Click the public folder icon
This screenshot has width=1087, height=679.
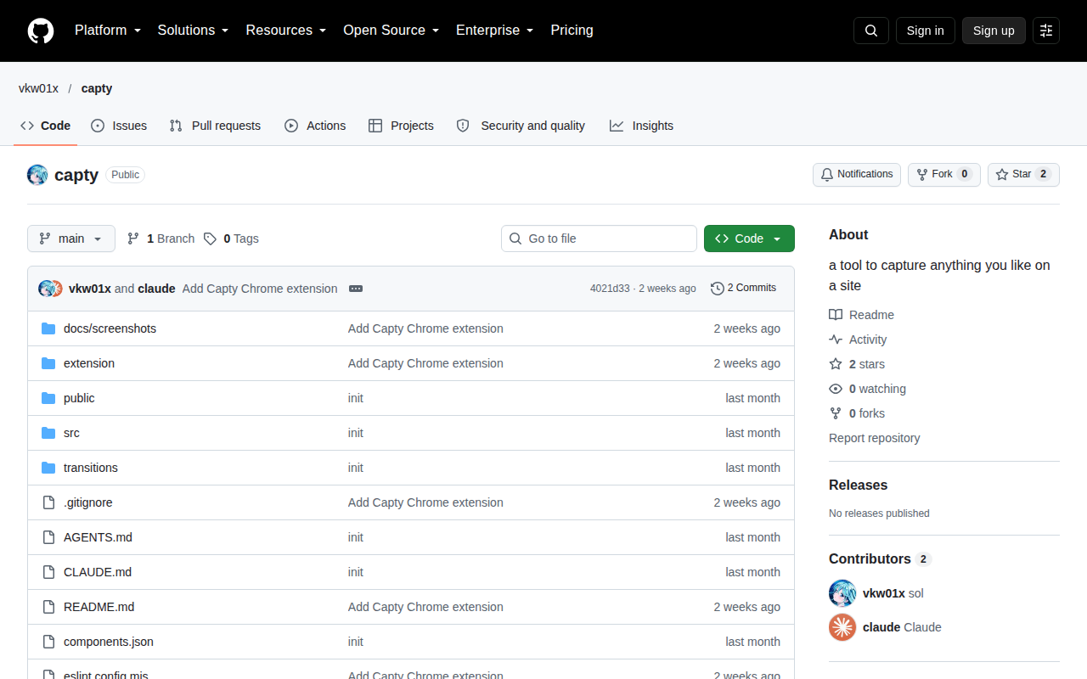click(x=48, y=398)
